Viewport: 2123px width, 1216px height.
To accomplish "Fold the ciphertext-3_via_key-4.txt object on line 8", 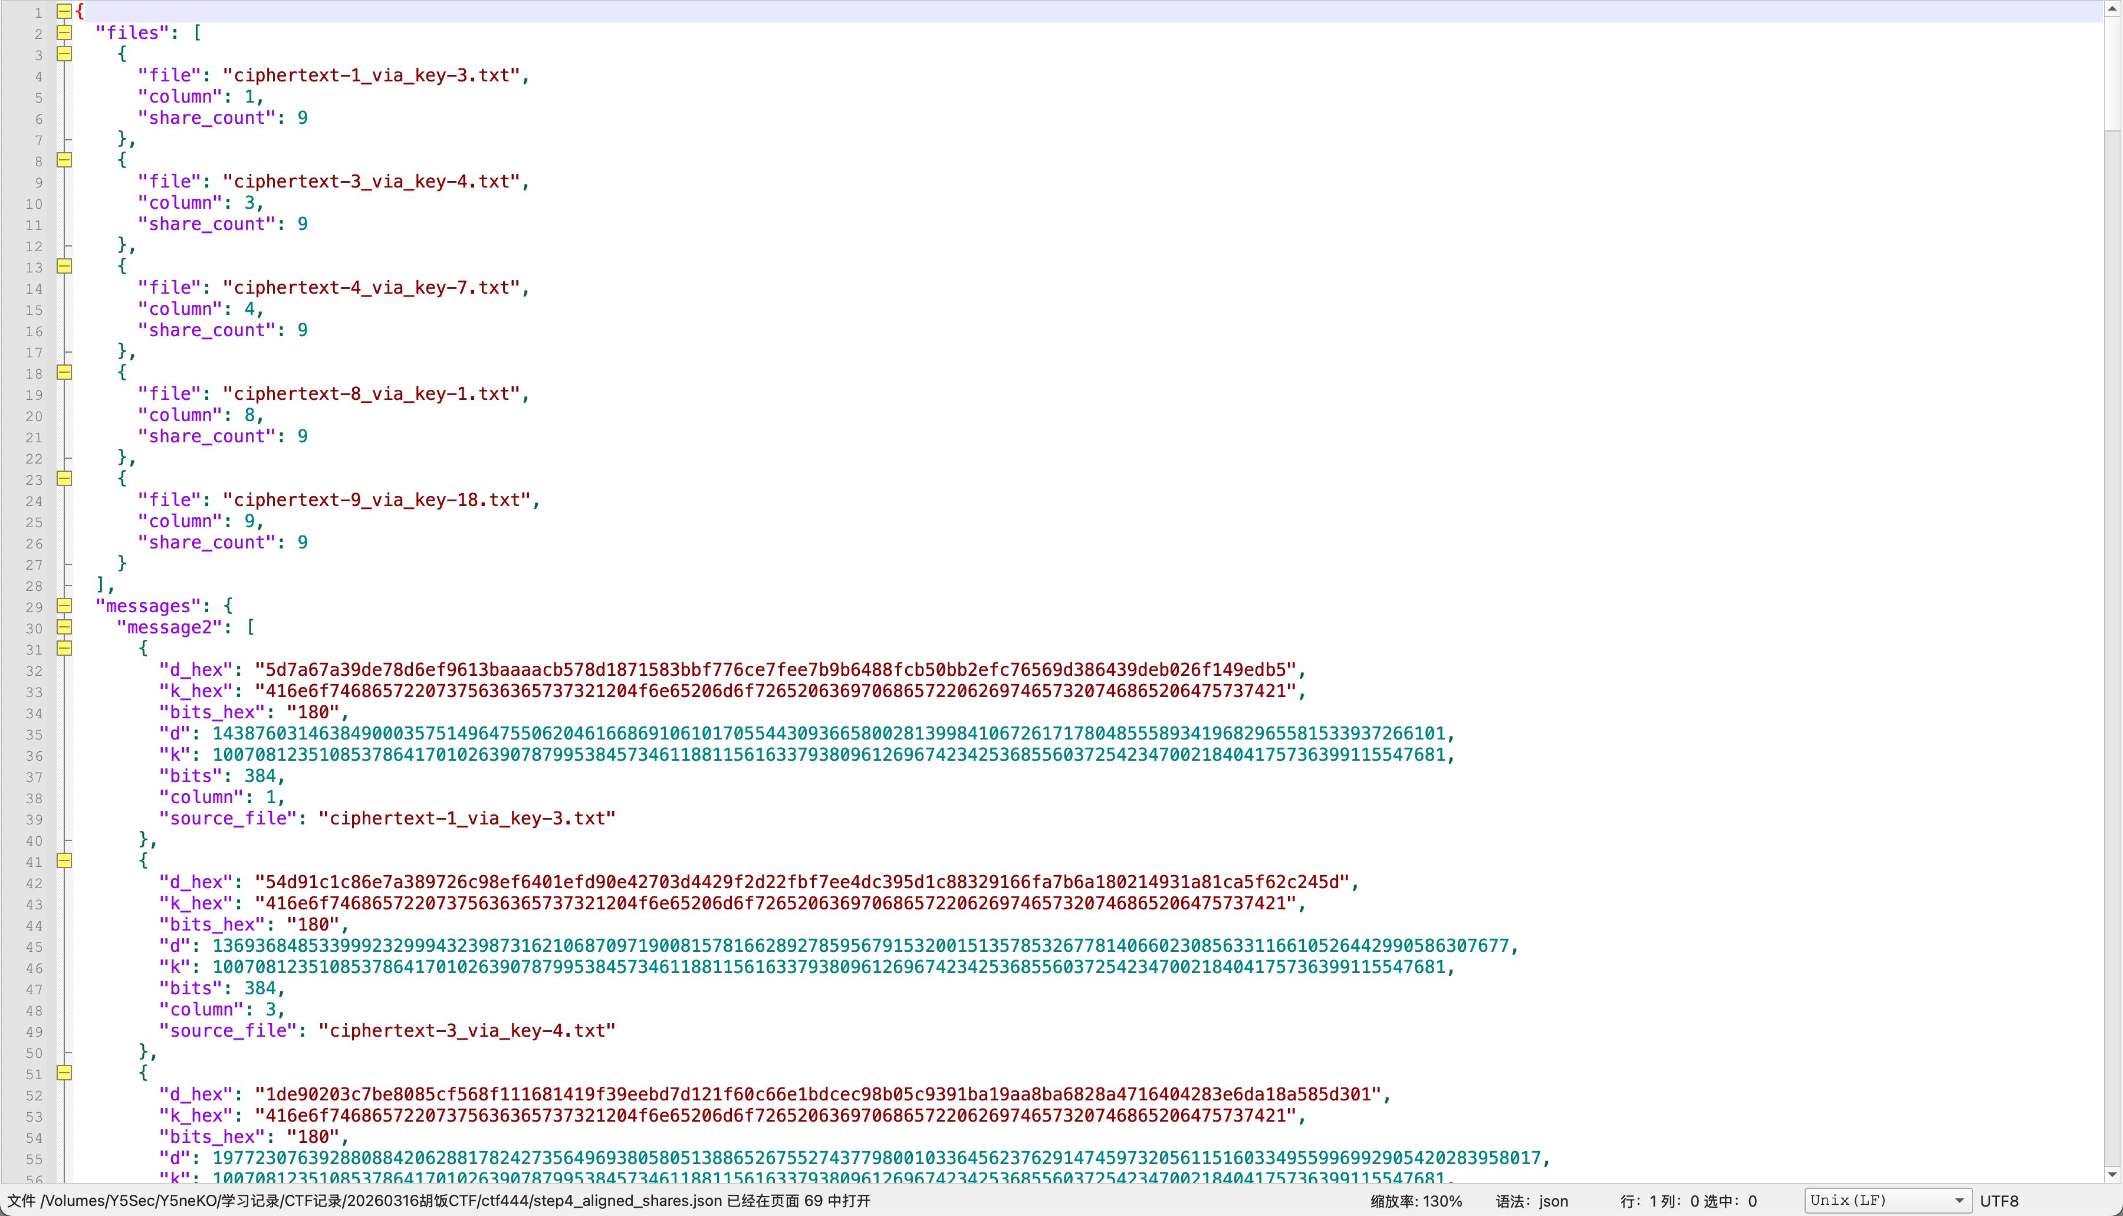I will 64,159.
